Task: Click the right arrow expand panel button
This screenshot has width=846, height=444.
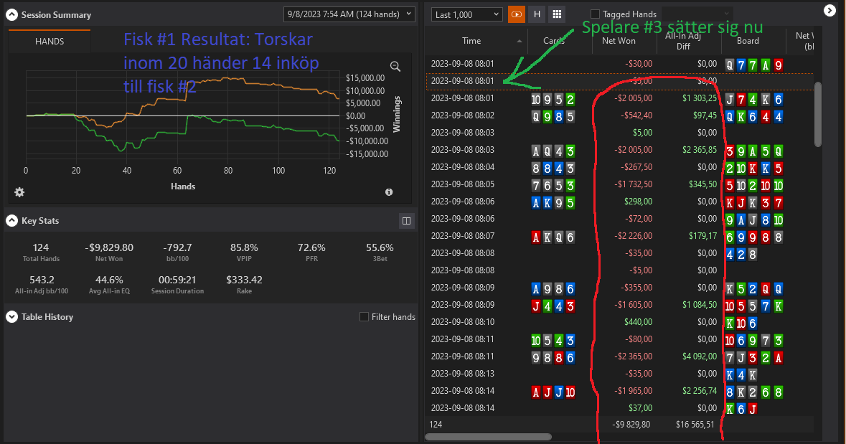Action: pyautogui.click(x=829, y=10)
